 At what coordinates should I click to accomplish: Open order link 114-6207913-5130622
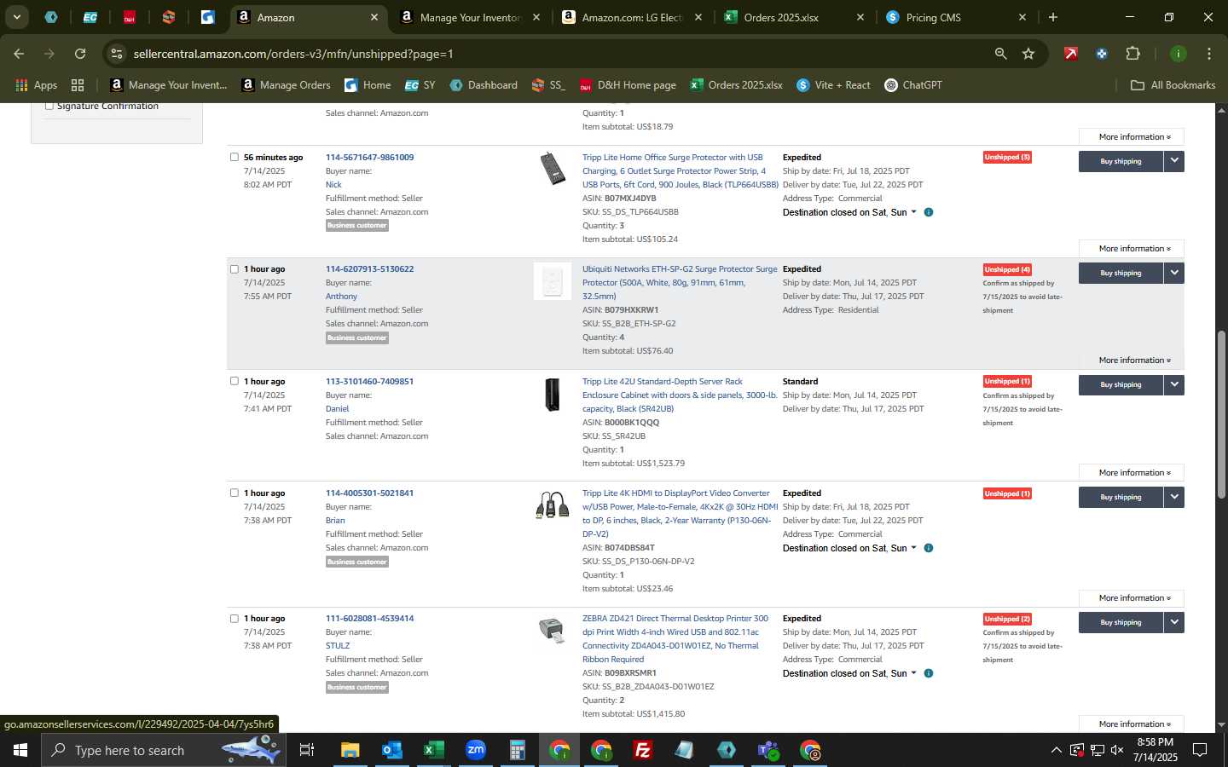369,268
